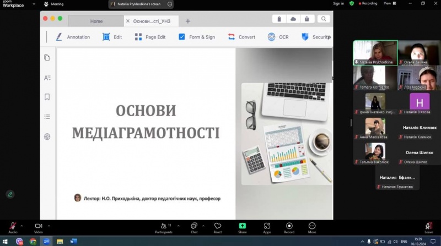Open Word from the Windows taskbar
This screenshot has width=441, height=246.
74,241
